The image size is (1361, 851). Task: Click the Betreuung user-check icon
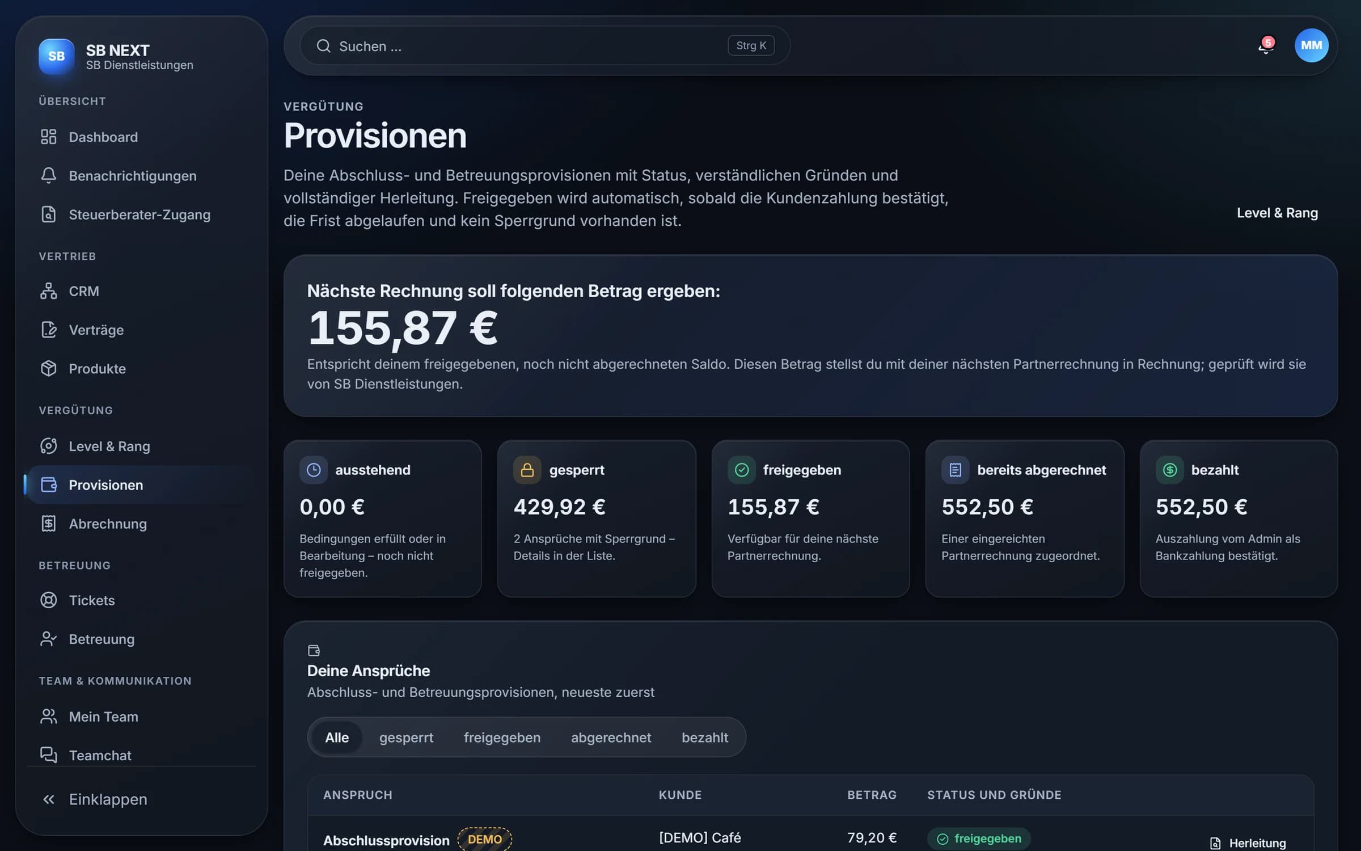(x=49, y=639)
